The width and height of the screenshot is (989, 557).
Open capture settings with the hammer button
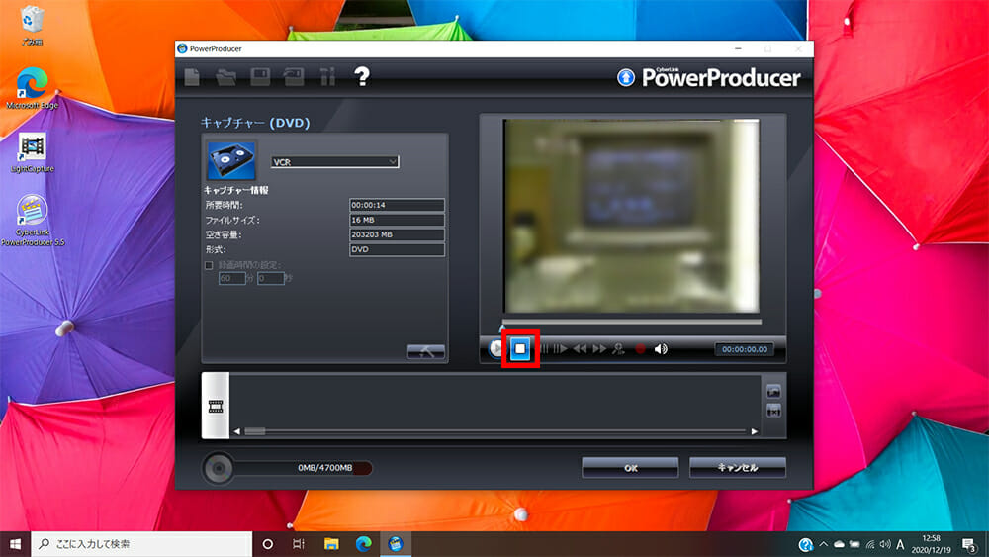[425, 352]
